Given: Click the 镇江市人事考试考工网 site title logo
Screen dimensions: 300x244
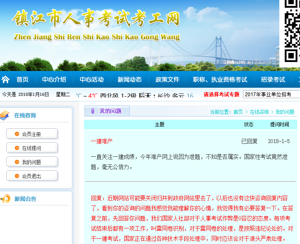Looking at the screenshot, I should point(96,19).
